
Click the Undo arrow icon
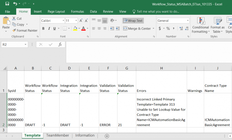tap(15, 3)
